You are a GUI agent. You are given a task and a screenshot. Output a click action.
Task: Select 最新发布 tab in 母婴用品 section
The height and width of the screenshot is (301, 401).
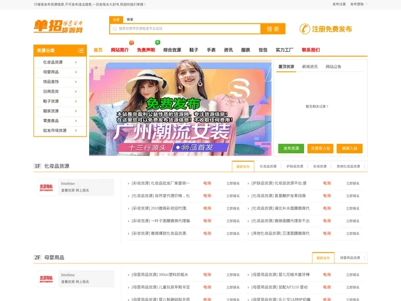point(323,258)
